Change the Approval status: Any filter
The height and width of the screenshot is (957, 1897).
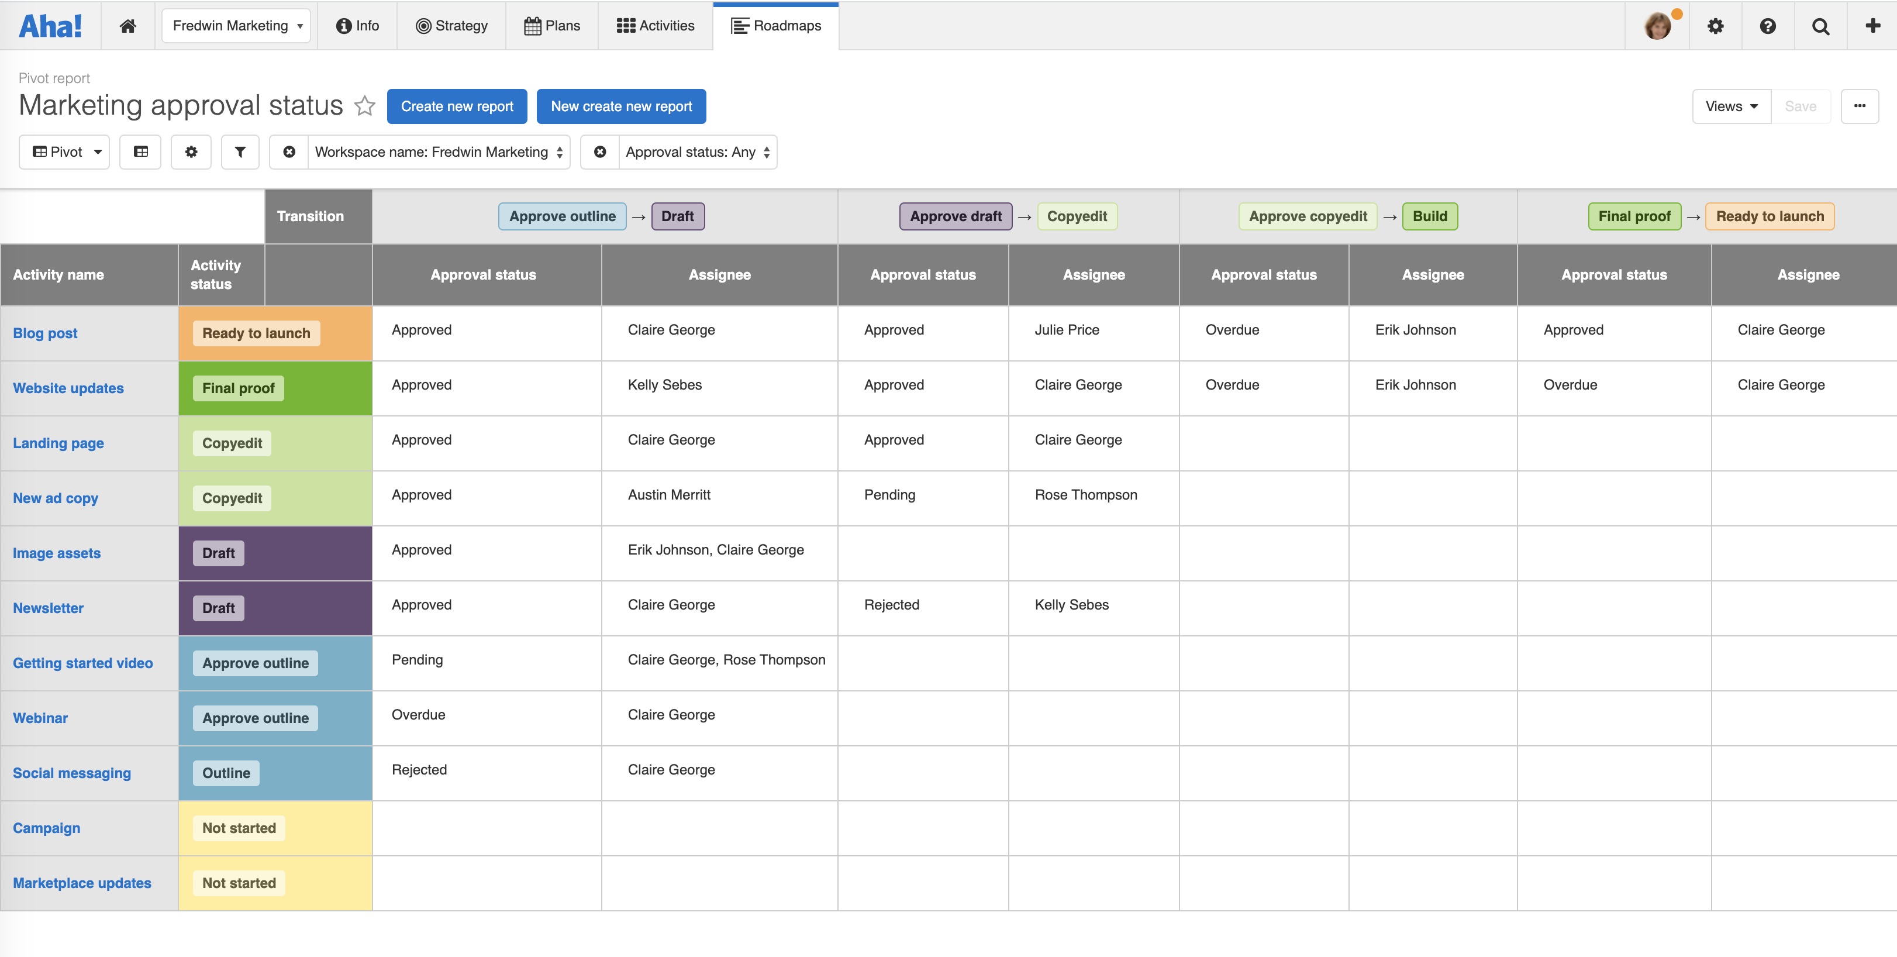click(x=698, y=152)
